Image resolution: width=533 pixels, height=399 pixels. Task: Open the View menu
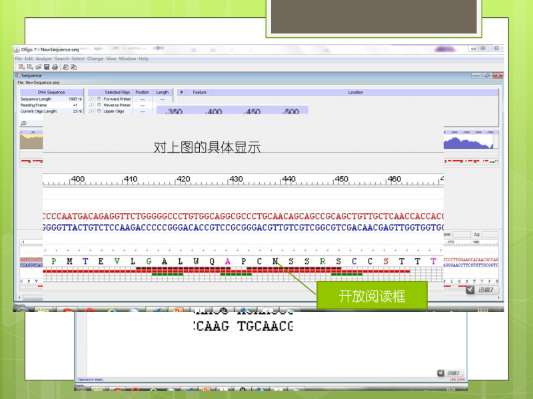(x=111, y=59)
